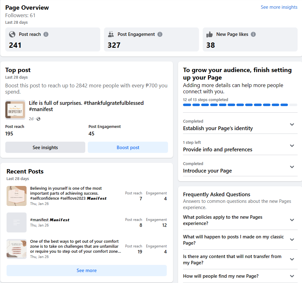Open the See more insights link
302x283 pixels.
(279, 7)
